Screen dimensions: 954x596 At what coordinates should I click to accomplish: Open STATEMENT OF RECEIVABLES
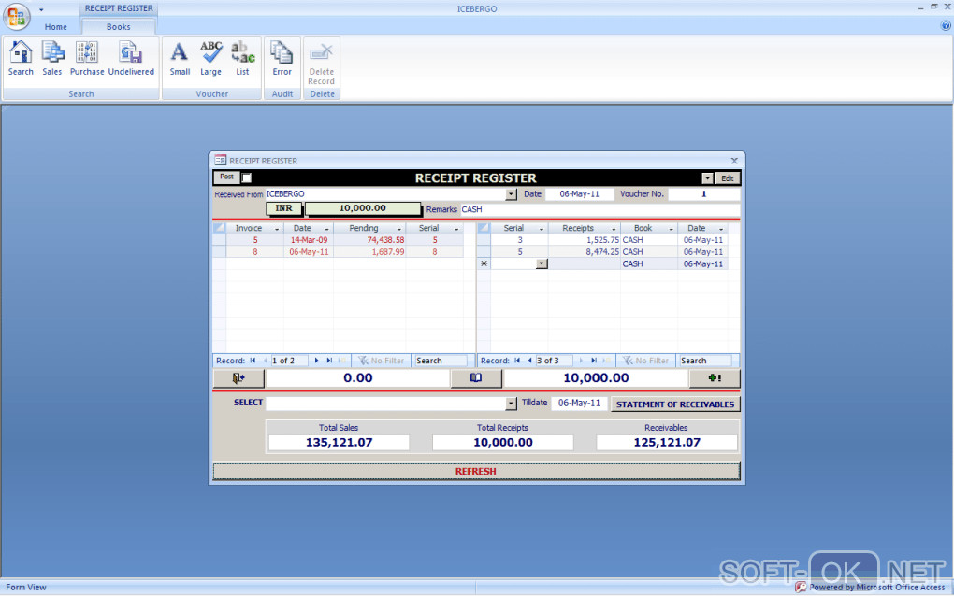674,404
